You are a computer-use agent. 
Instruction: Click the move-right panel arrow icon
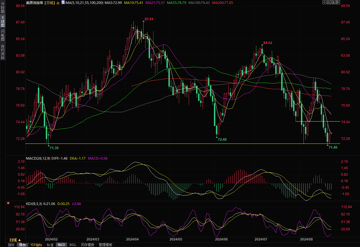(338, 2)
